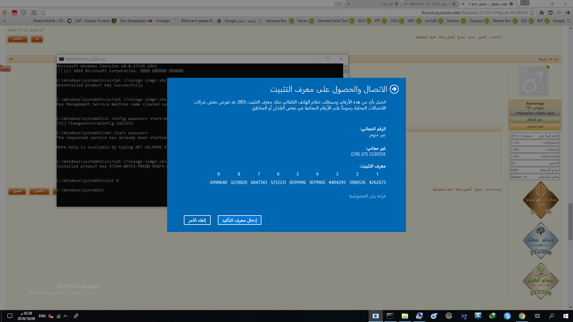Open Chrome menu hamburger icon
Screen dimensions: 573x322
[x=4, y=13]
